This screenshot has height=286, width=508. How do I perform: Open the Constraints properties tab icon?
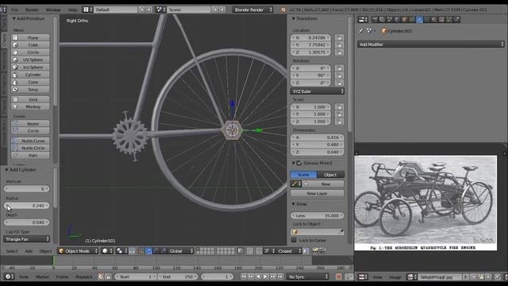click(x=412, y=20)
